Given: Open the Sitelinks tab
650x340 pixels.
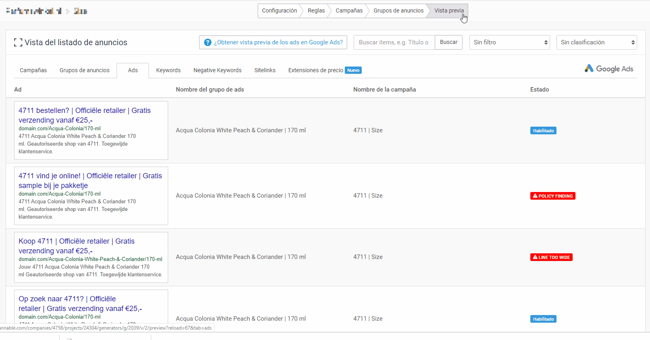Looking at the screenshot, I should [x=265, y=70].
